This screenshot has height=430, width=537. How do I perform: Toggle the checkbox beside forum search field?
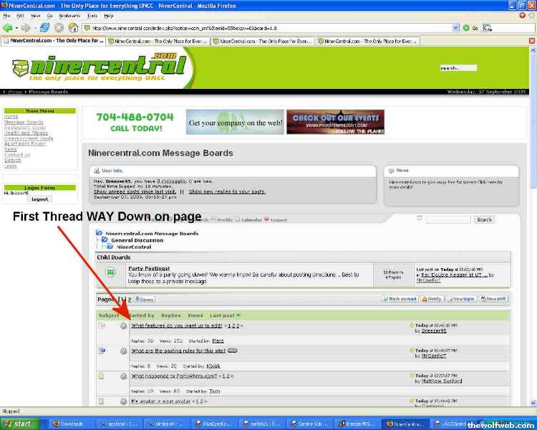click(x=420, y=218)
